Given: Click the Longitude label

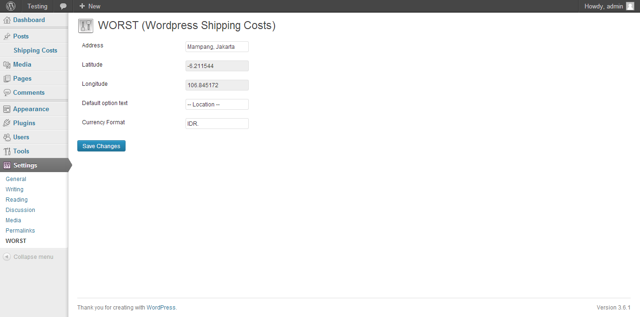Looking at the screenshot, I should tap(95, 84).
